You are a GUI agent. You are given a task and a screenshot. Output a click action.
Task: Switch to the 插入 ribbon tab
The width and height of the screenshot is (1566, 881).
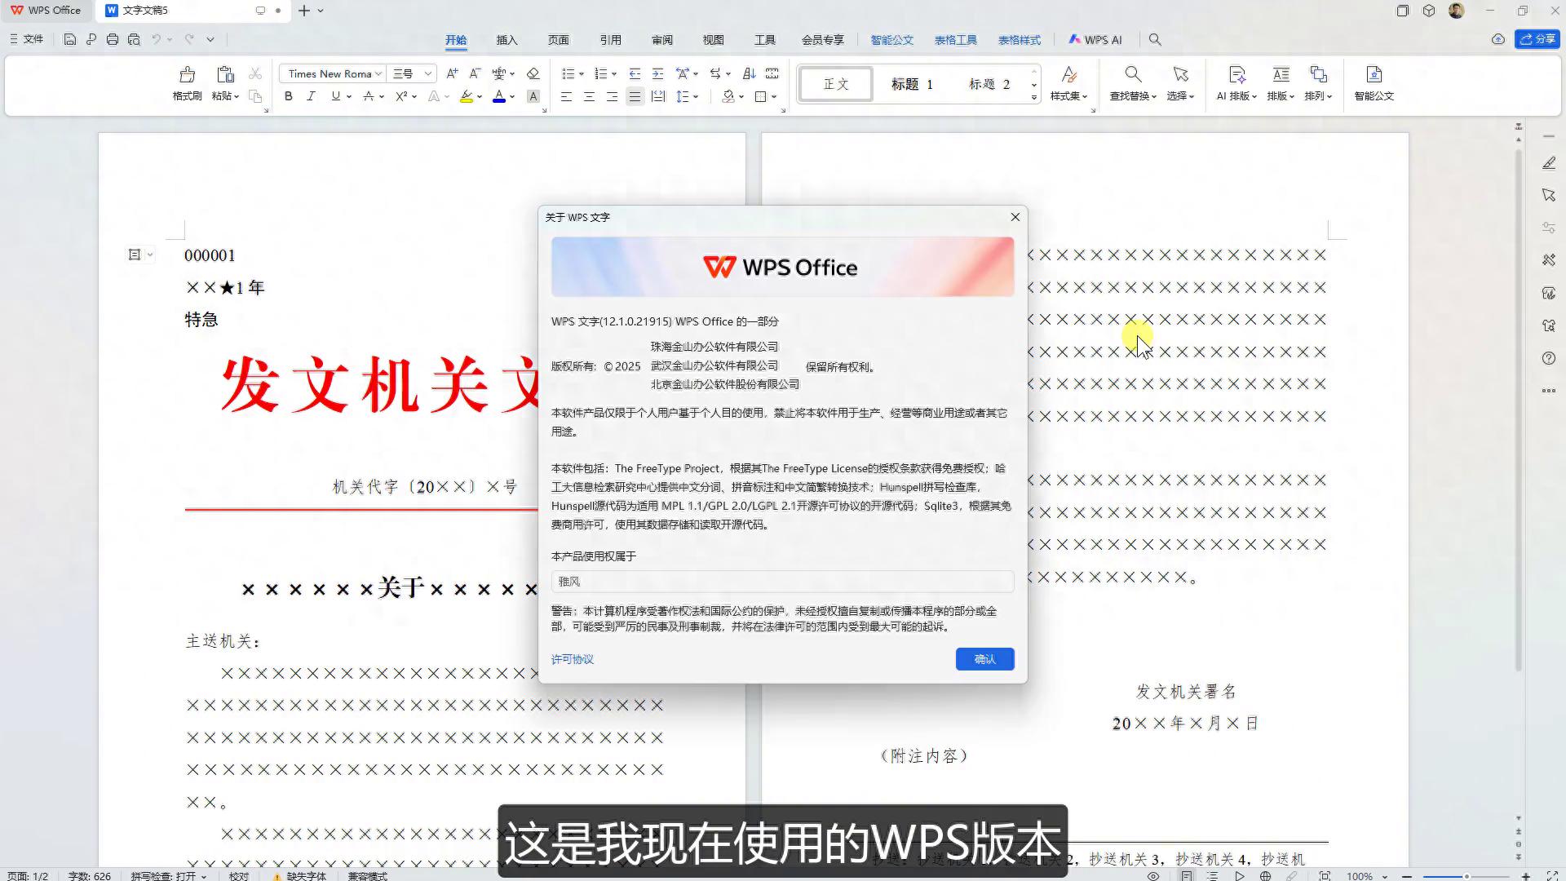[x=507, y=38]
